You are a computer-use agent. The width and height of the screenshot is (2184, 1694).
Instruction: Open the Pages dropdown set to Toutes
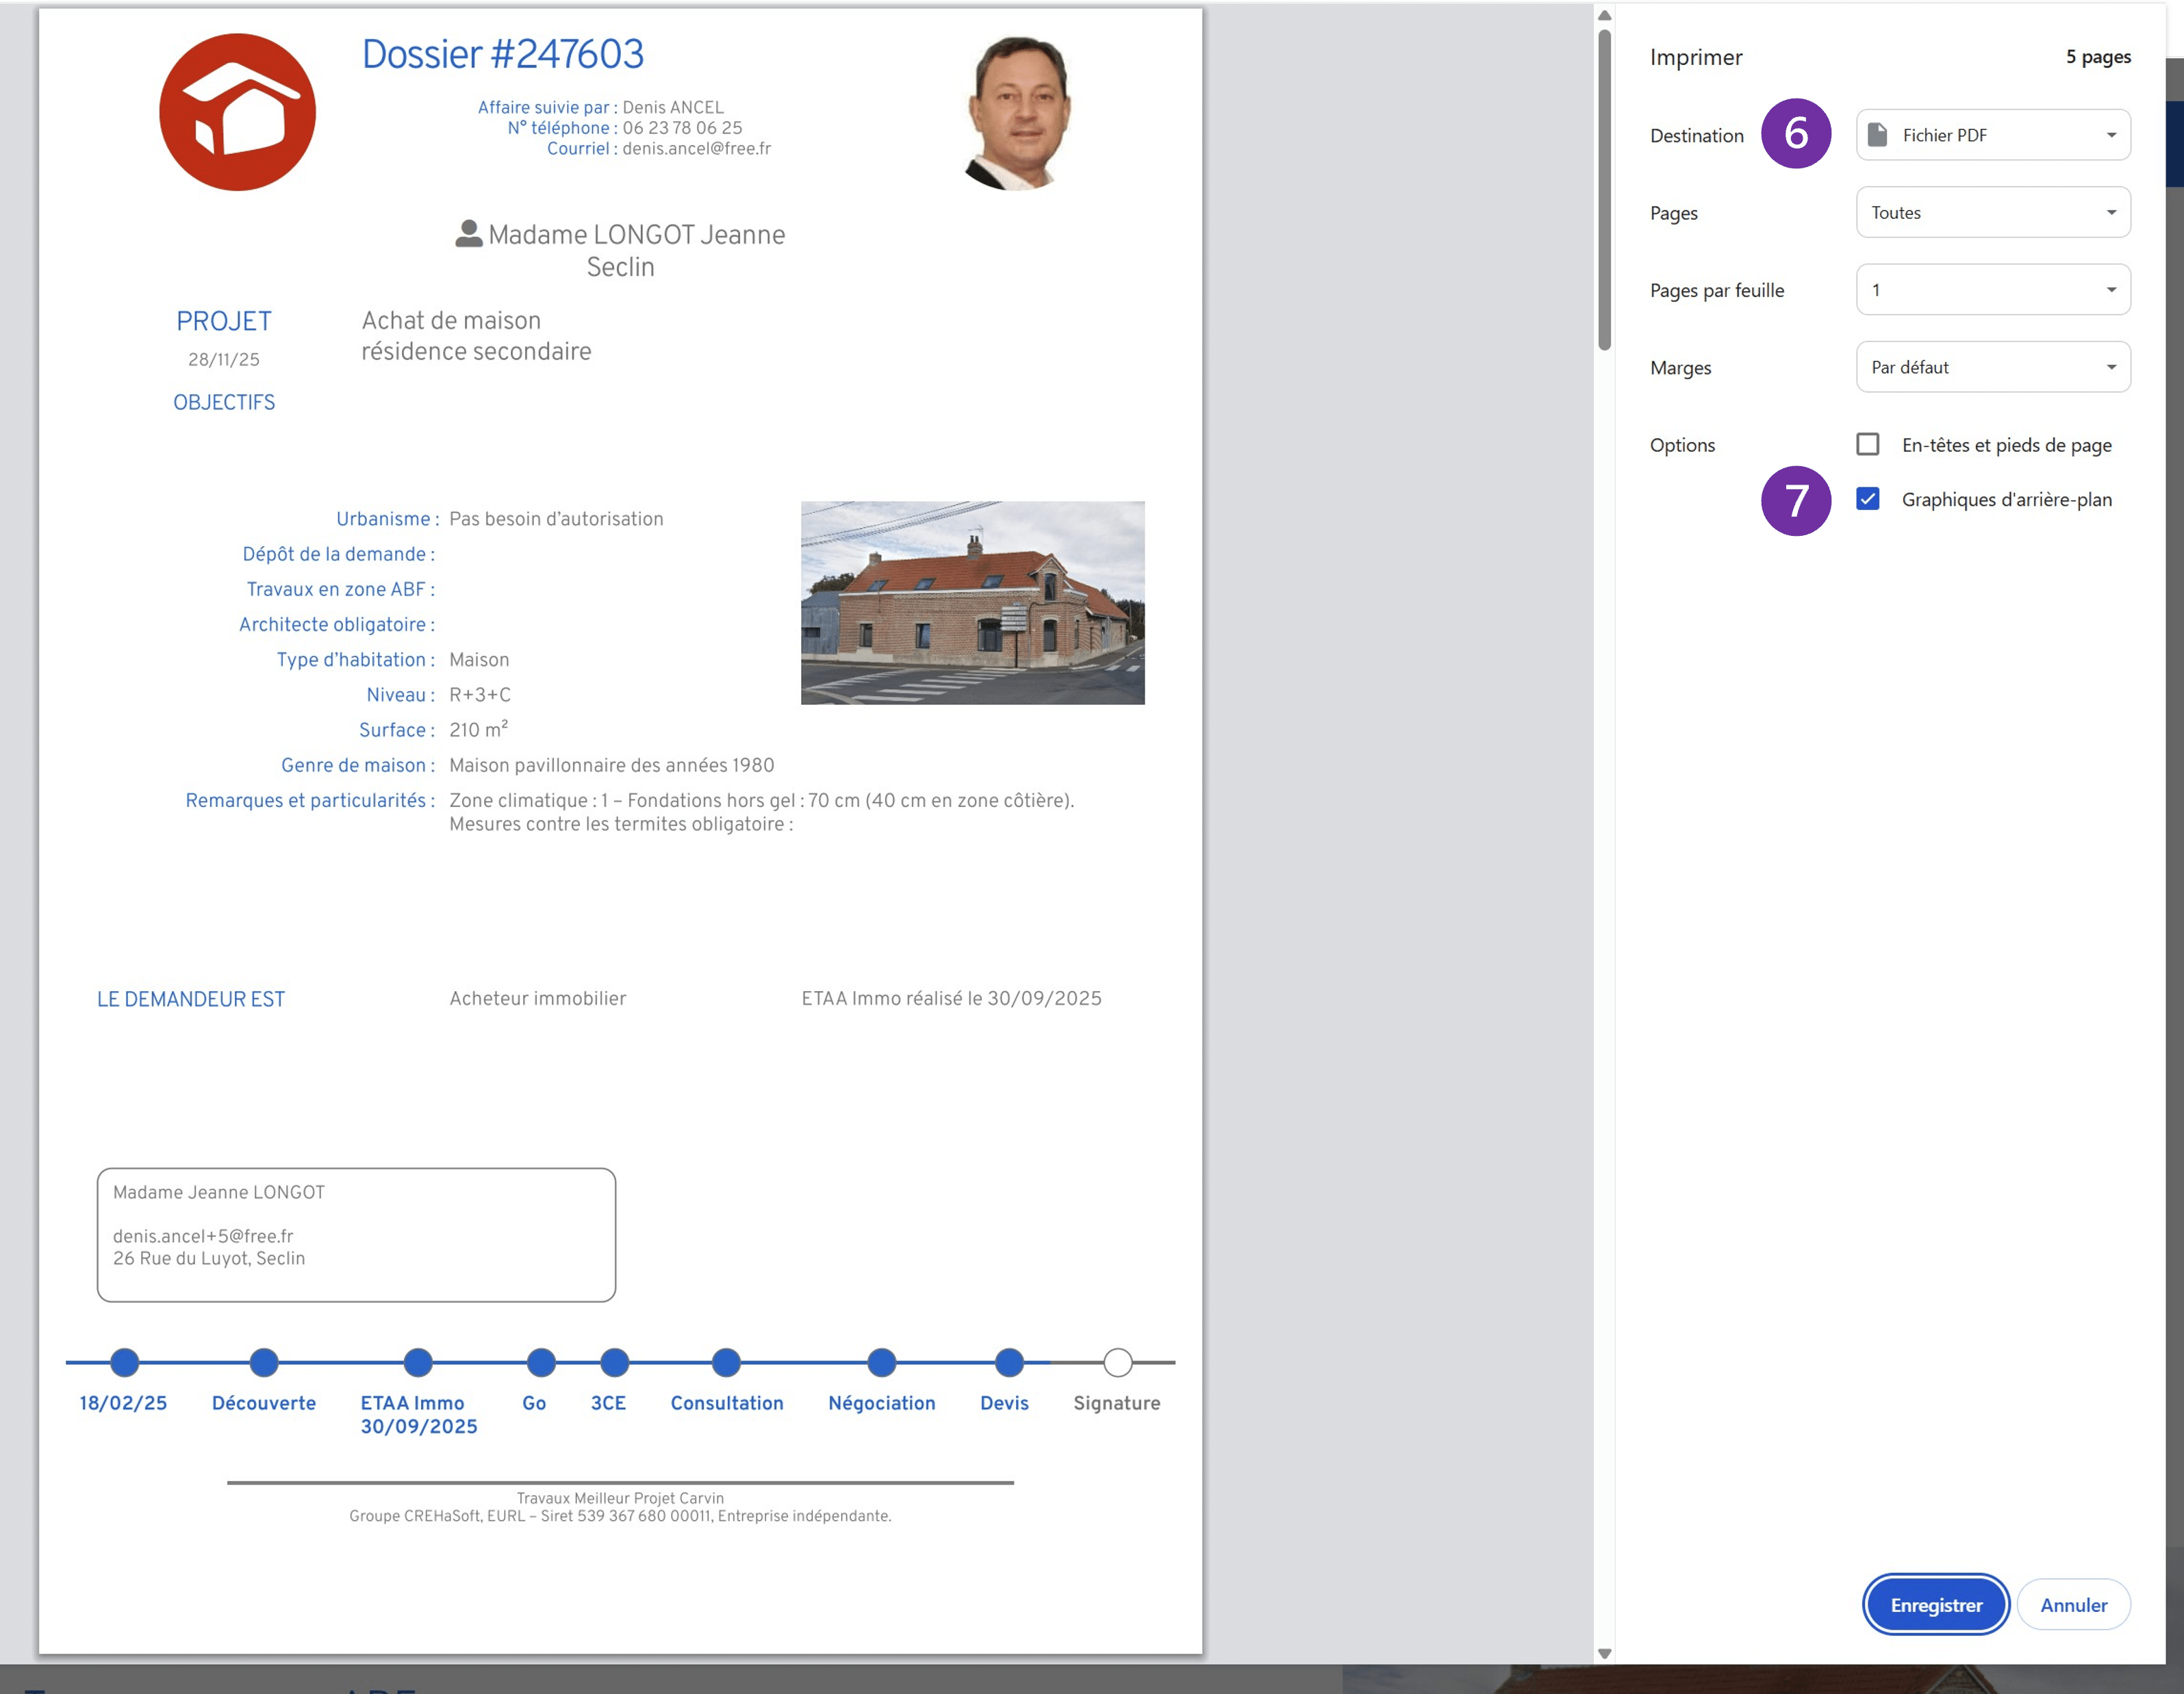click(x=1992, y=212)
